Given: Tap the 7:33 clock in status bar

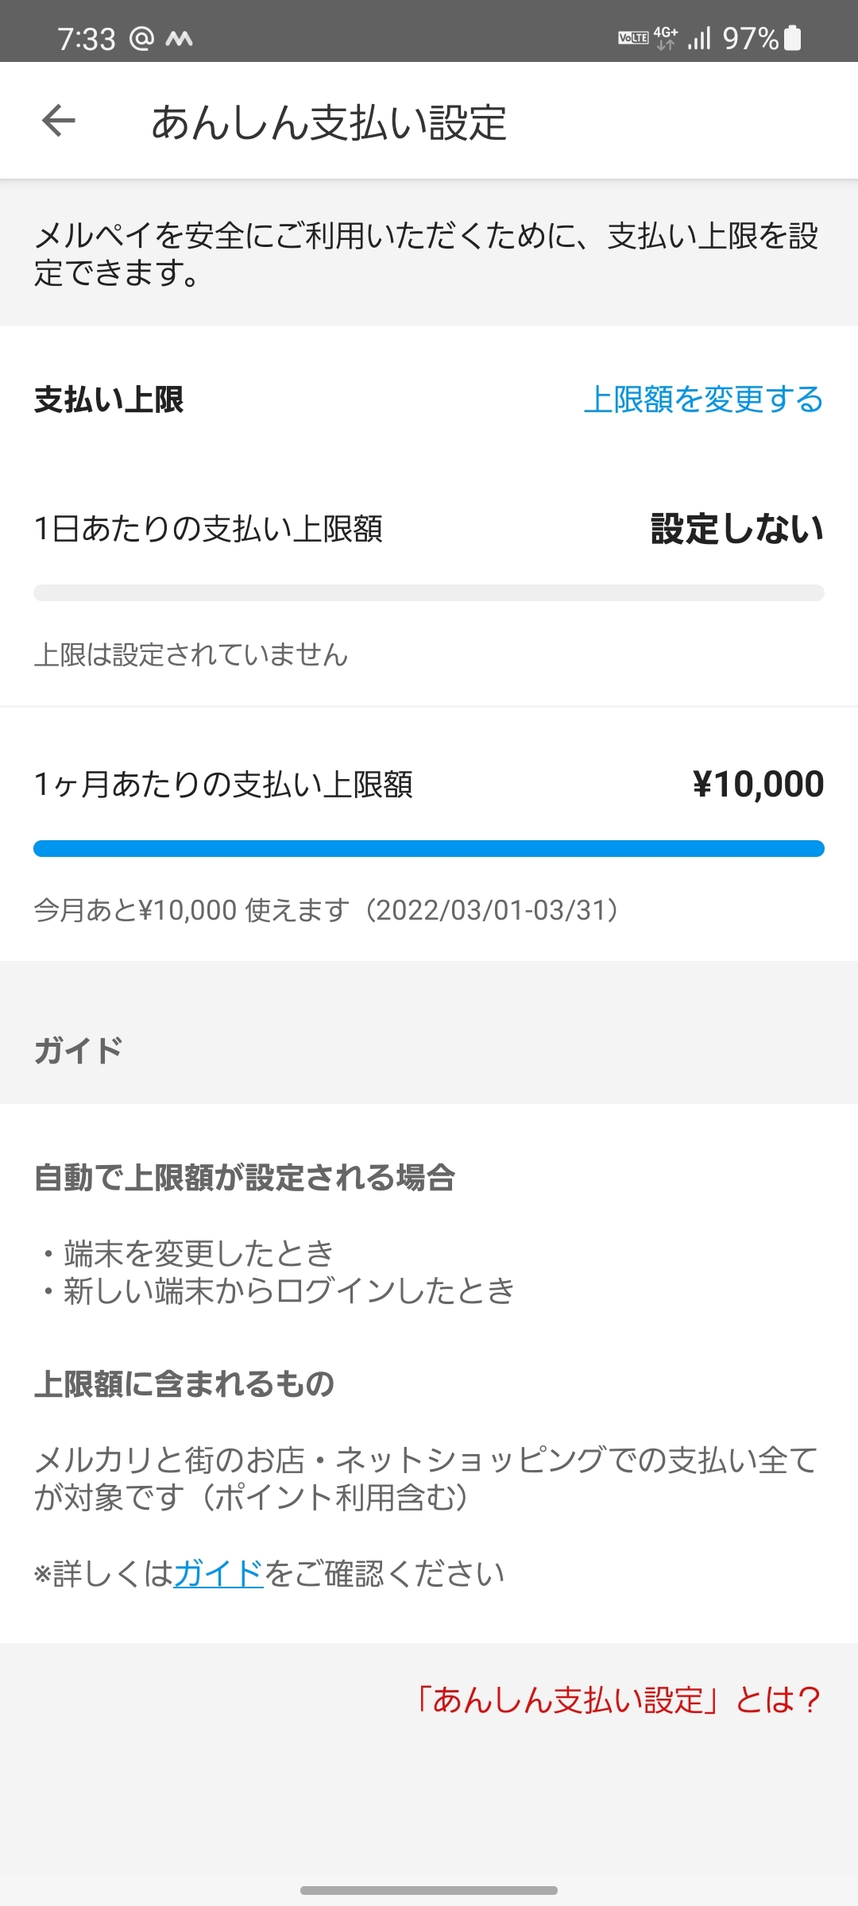Looking at the screenshot, I should click(87, 38).
